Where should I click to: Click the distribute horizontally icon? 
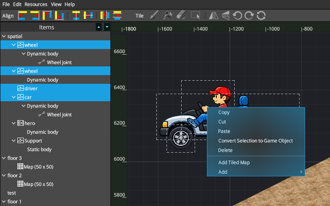[x=104, y=15]
